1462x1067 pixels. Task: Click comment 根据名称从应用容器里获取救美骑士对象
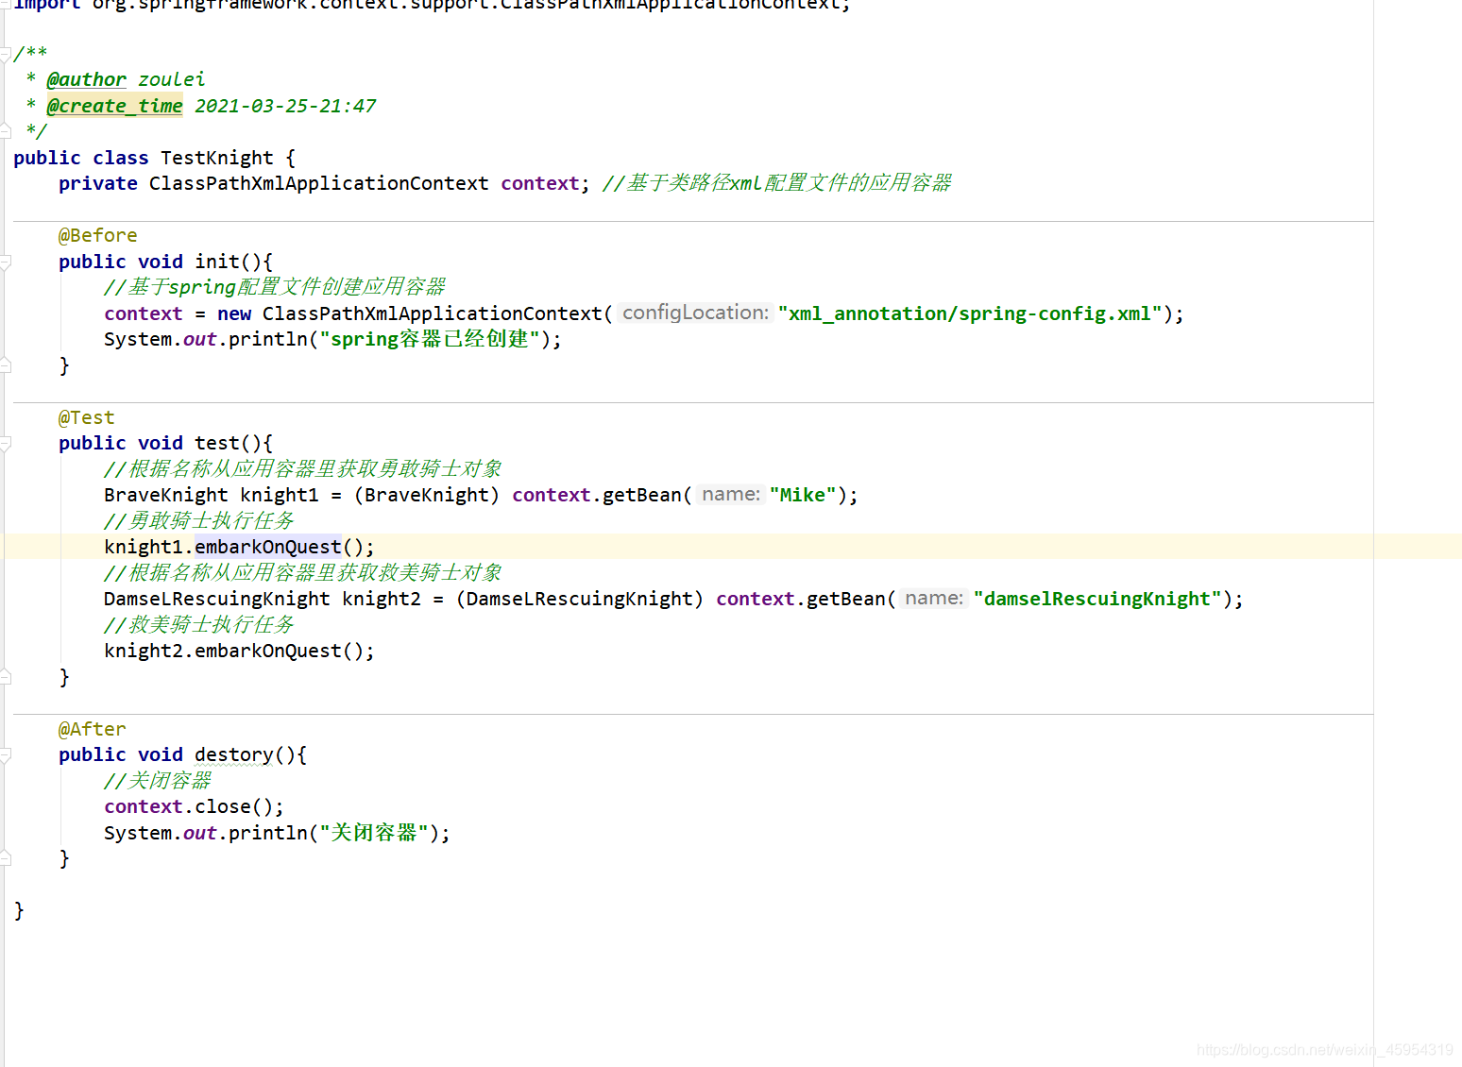[303, 573]
